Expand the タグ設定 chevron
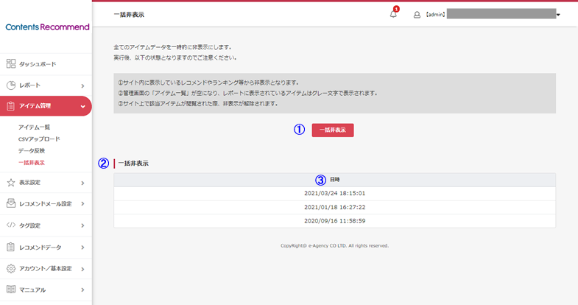Screen dimensions: 578x305 coord(82,225)
